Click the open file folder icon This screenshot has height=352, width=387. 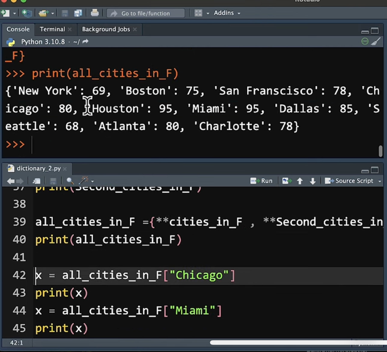43,13
